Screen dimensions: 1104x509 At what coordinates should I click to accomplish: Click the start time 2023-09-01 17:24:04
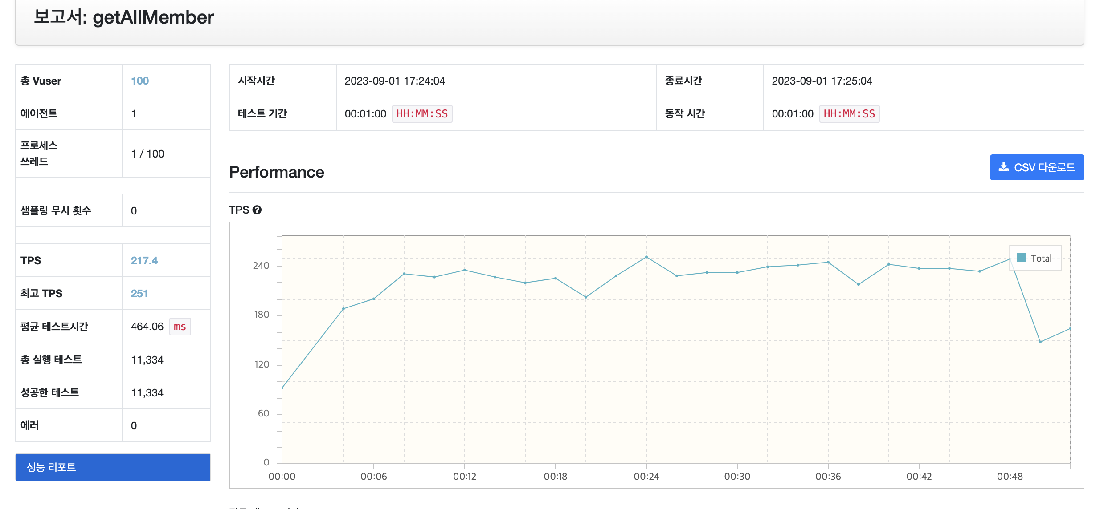(x=395, y=81)
